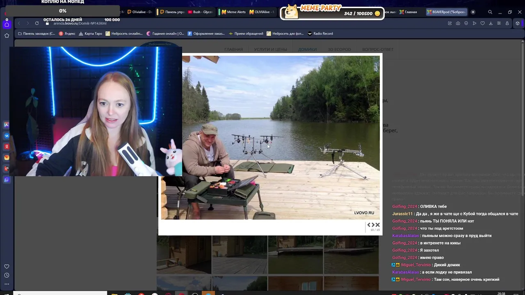
Task: Show the next photo in the lightbox
Action: 373,225
